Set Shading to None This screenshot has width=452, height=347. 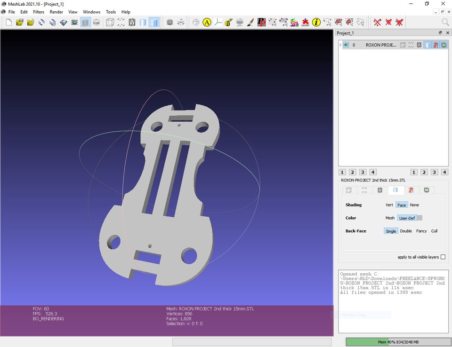click(414, 205)
